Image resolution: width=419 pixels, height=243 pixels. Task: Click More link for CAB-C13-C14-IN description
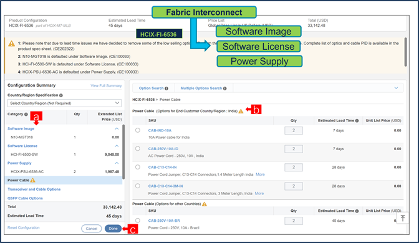pos(260,174)
